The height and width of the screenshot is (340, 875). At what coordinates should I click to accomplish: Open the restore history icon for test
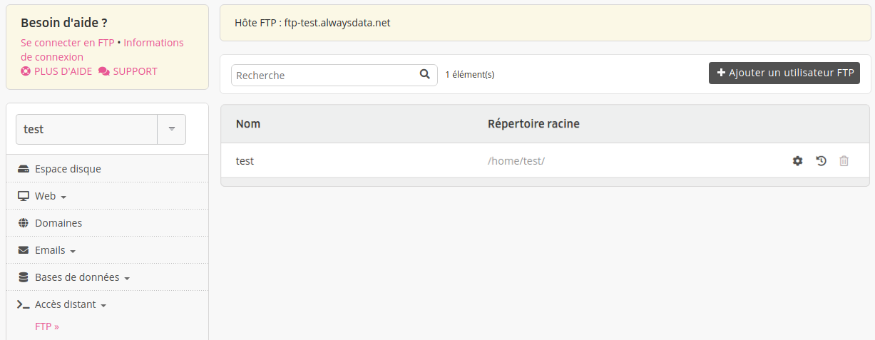[821, 161]
